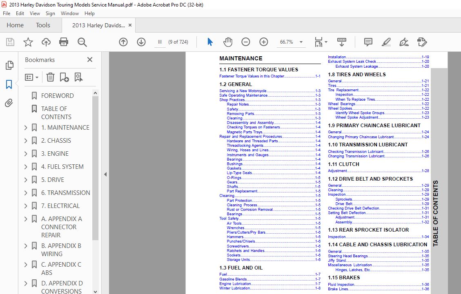
Task: Expand the 5. DRIVE bookmark
Action: click(x=26, y=180)
